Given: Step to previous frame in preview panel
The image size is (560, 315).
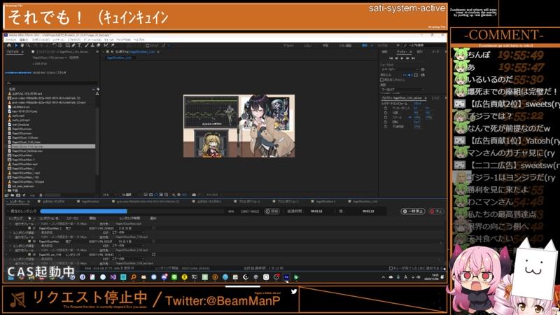Looking at the screenshot, I should [396, 58].
